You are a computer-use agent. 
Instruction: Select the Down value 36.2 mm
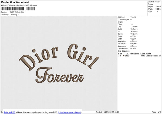pyautogui.click(x=134, y=34)
